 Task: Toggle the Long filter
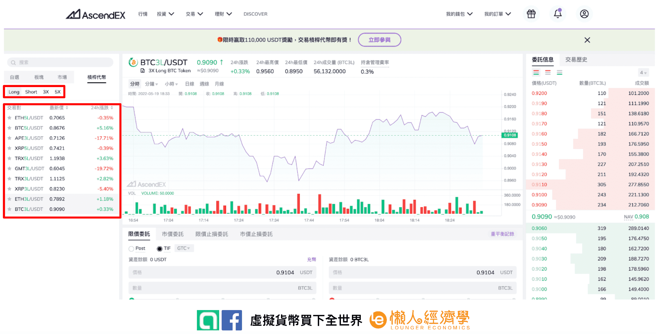(14, 92)
